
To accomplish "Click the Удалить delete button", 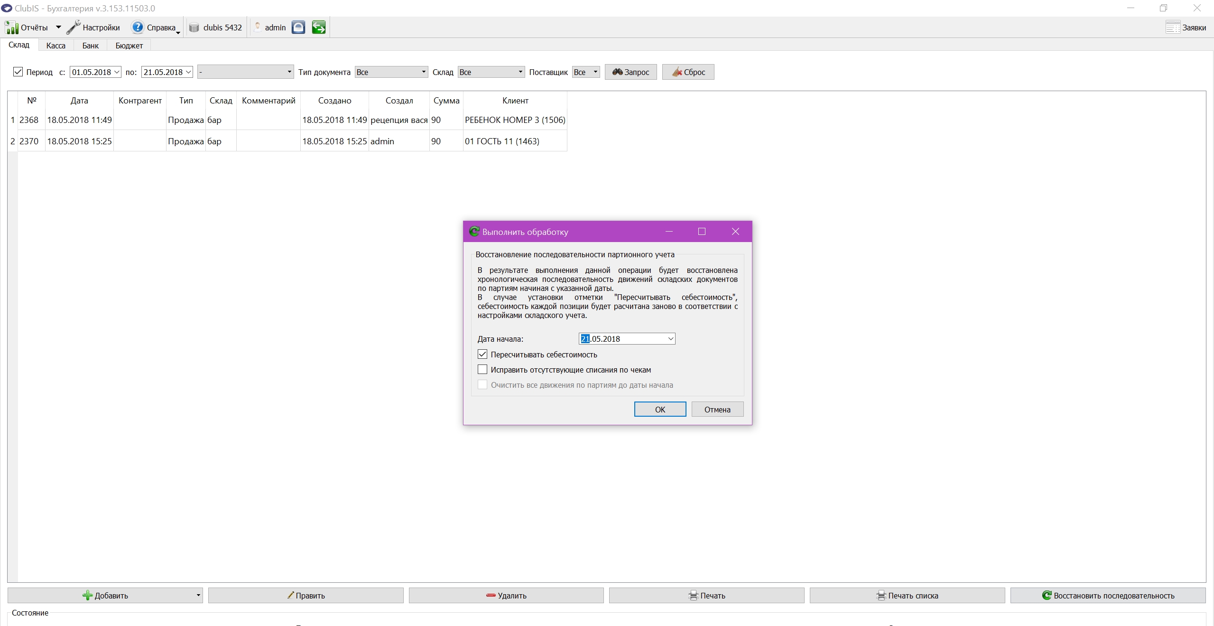I will point(506,596).
